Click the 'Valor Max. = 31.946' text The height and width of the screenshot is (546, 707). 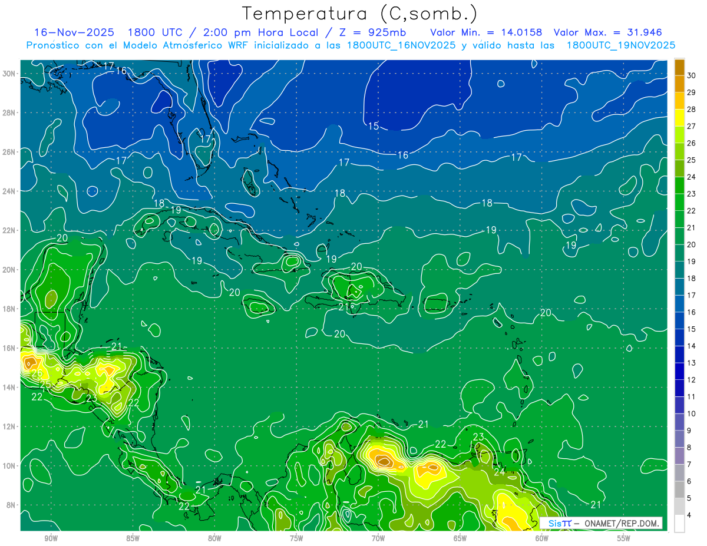(608, 32)
